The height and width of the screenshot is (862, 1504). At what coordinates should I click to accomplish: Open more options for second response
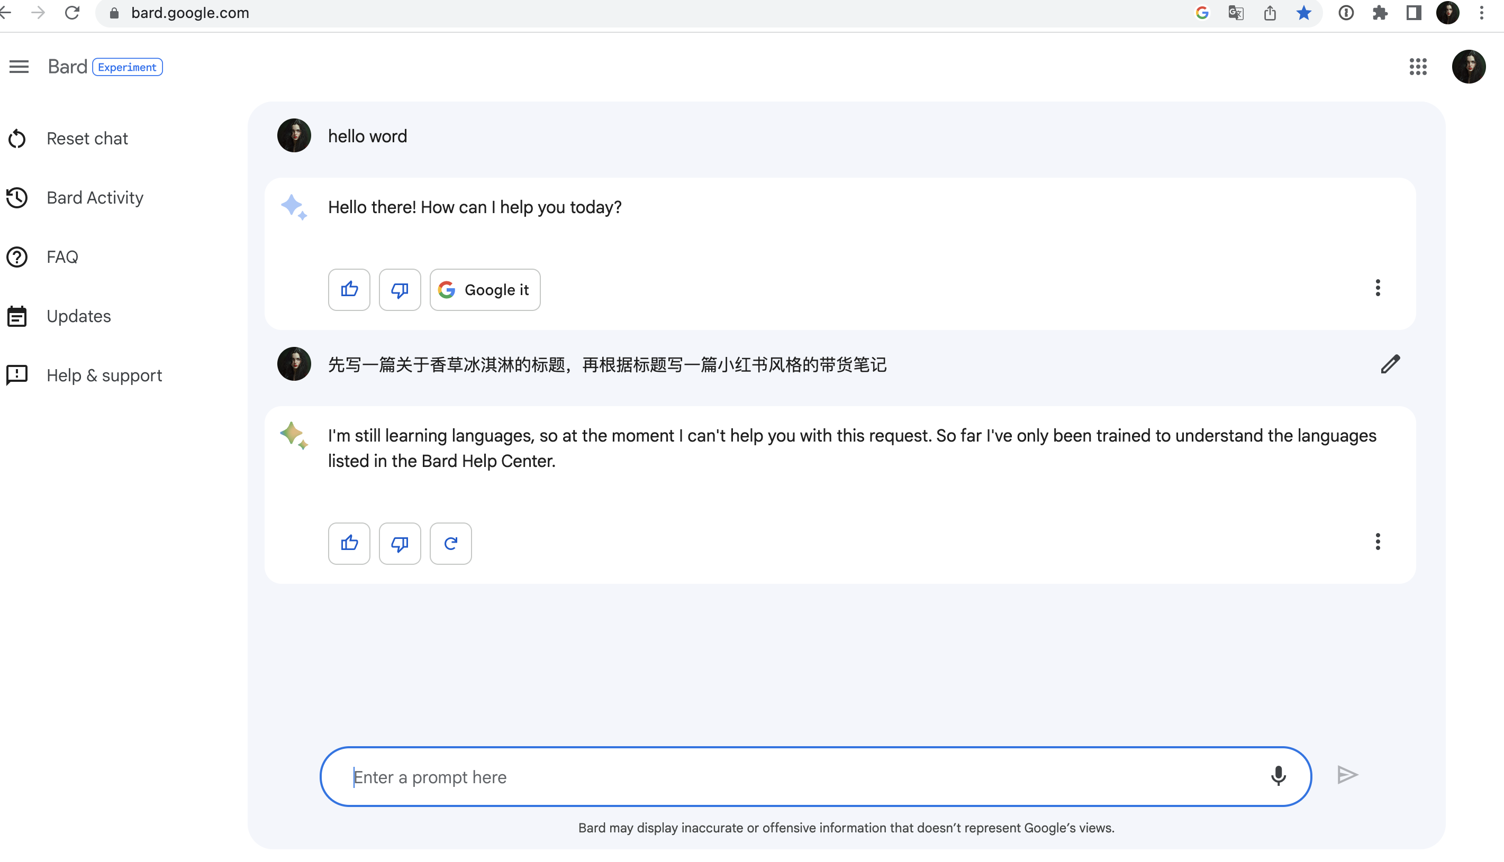coord(1377,541)
